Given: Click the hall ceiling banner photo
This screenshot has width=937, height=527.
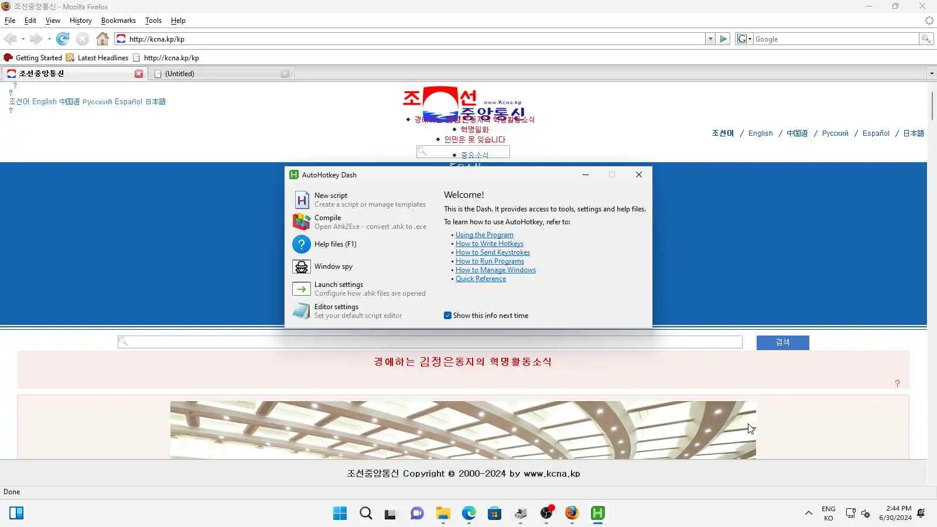Looking at the screenshot, I should 463,429.
